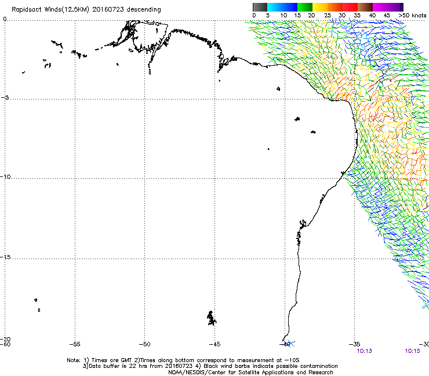The image size is (429, 376).
Task: Click the purple time stamp '10:15'
Action: [x=412, y=351]
